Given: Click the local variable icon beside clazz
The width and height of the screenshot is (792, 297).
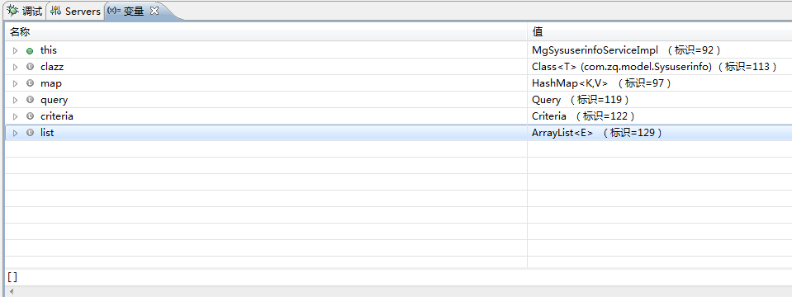Looking at the screenshot, I should [x=30, y=67].
